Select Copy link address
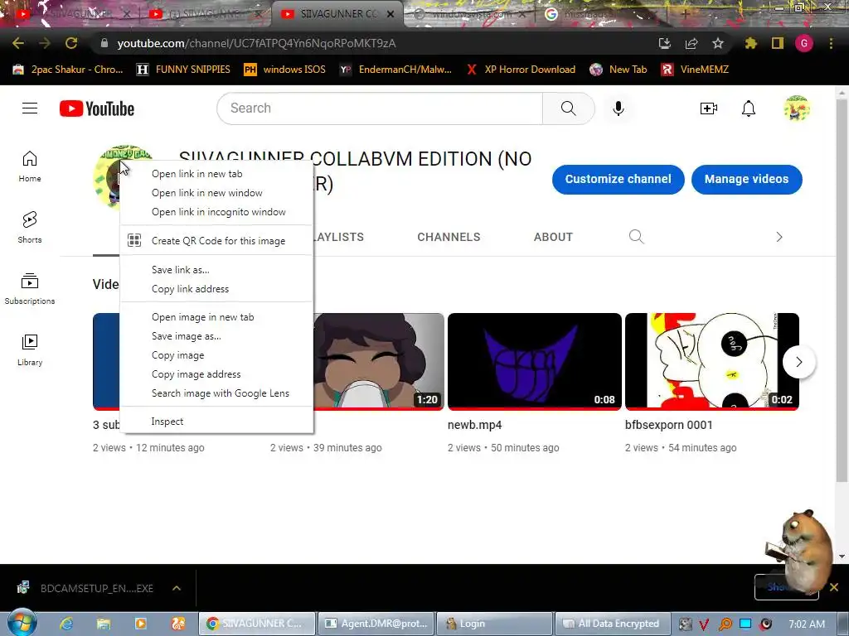849x636 pixels. (216, 289)
